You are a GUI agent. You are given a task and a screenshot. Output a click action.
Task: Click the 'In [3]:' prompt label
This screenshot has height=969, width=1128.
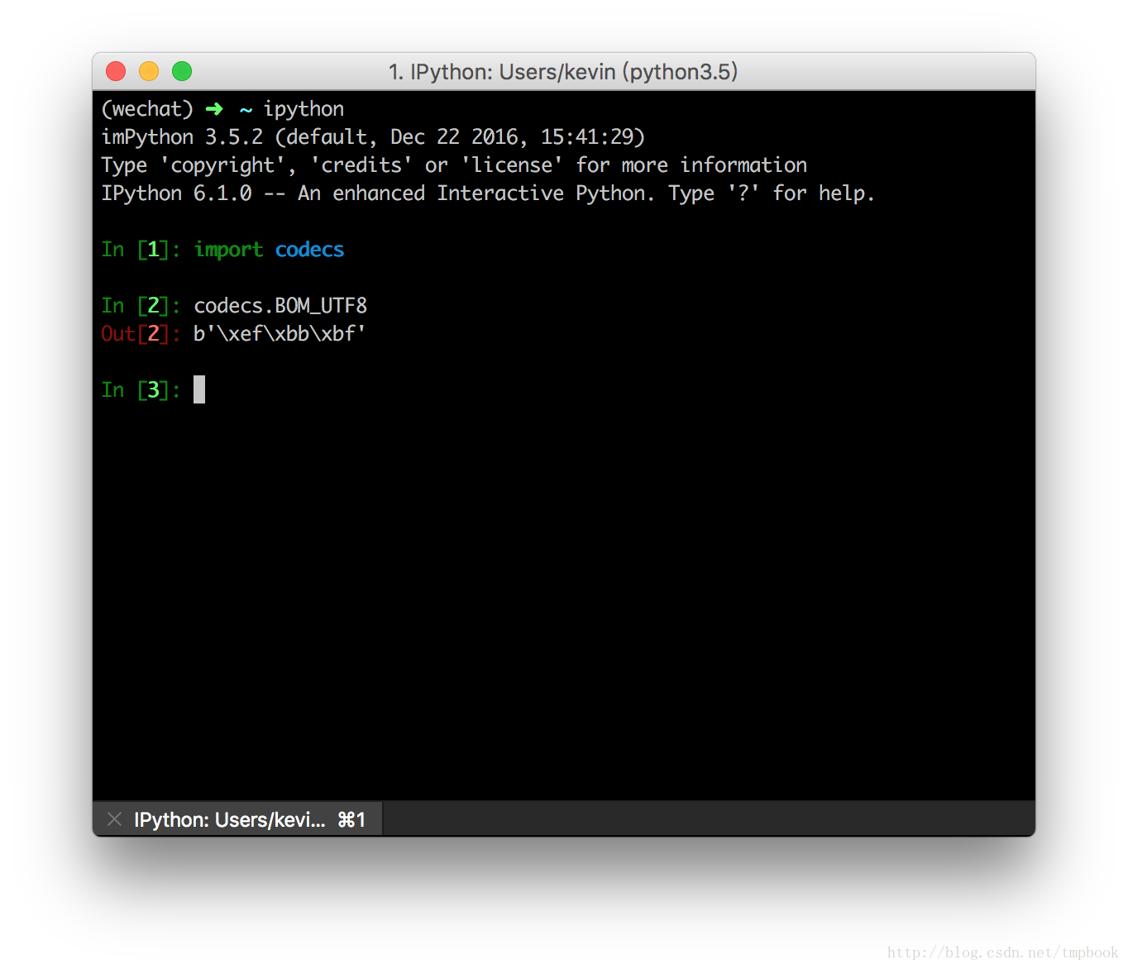point(141,390)
